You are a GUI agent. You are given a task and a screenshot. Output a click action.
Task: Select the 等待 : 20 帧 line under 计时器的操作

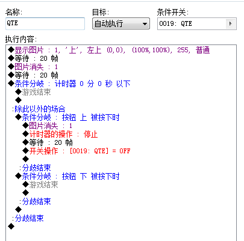(x=48, y=142)
